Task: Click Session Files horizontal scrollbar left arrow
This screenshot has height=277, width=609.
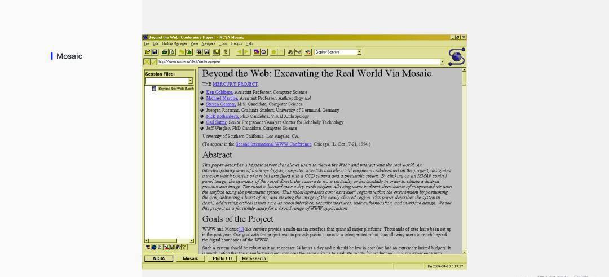Action: [147, 241]
